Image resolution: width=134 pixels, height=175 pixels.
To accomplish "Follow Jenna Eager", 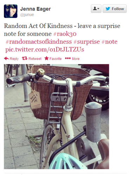I will tap(115, 9).
